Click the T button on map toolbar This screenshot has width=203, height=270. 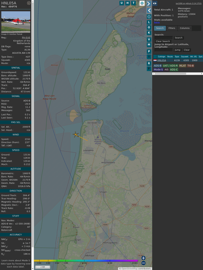click(x=133, y=3)
